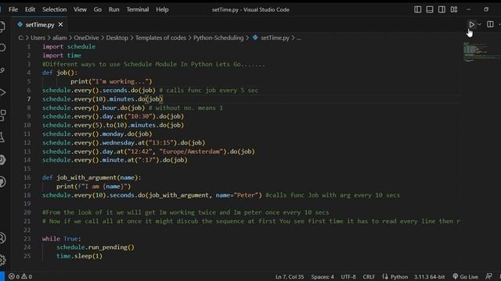
Task: Change line endings via CRLF
Action: [369, 276]
